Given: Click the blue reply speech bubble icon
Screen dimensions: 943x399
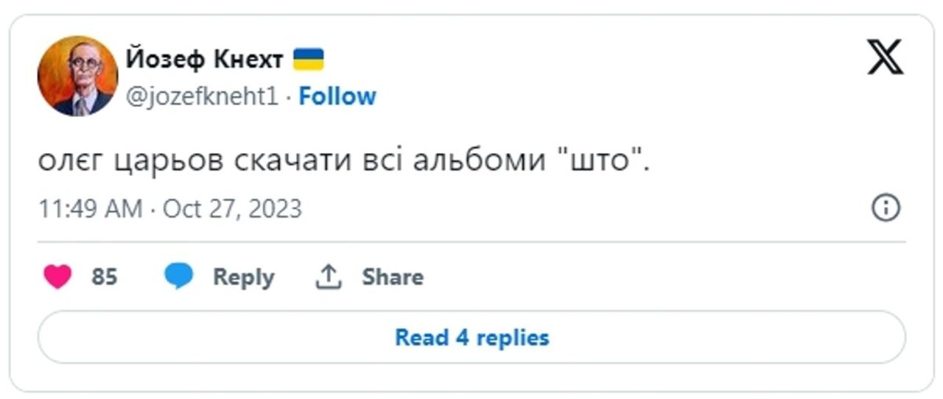Looking at the screenshot, I should point(178,277).
